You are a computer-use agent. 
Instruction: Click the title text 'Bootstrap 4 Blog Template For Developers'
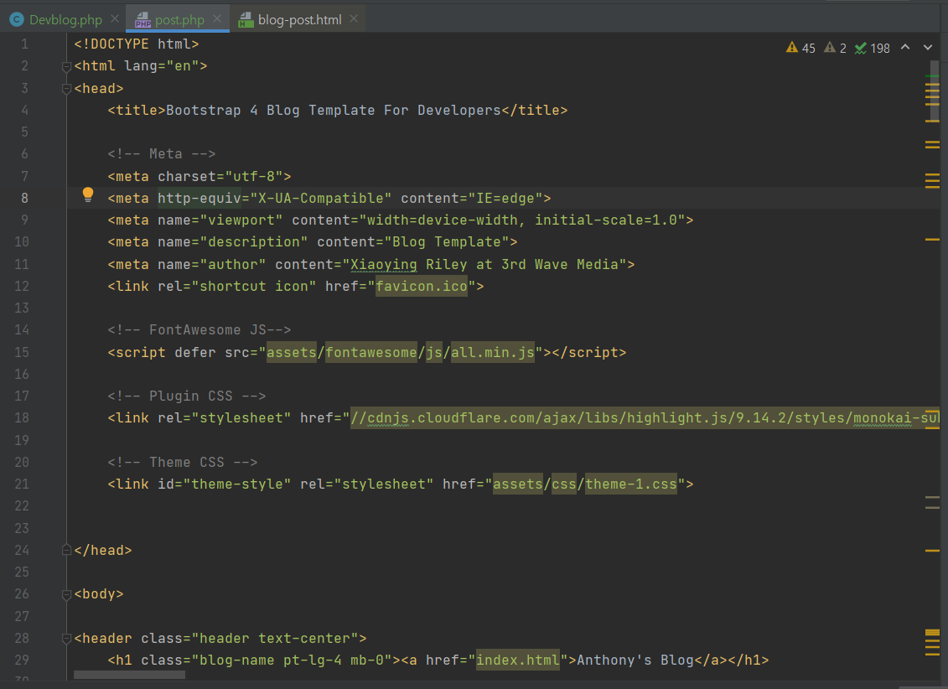(333, 110)
